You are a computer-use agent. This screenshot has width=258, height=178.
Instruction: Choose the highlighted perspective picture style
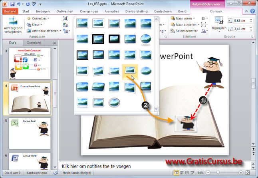[130, 71]
